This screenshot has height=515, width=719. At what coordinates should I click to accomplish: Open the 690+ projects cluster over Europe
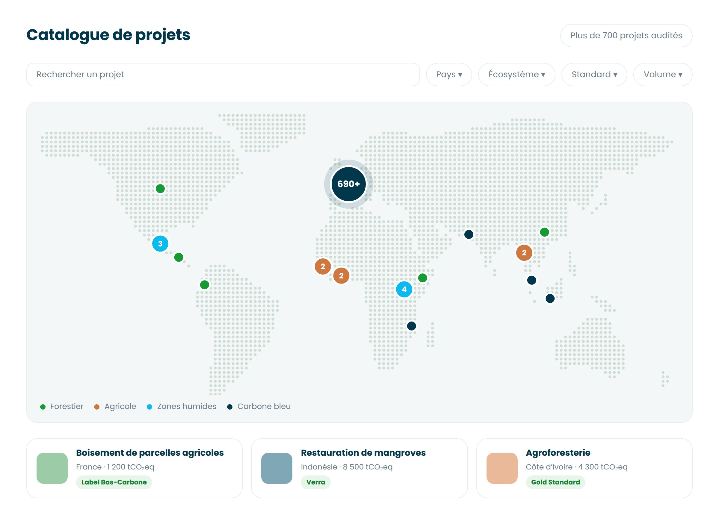(348, 184)
